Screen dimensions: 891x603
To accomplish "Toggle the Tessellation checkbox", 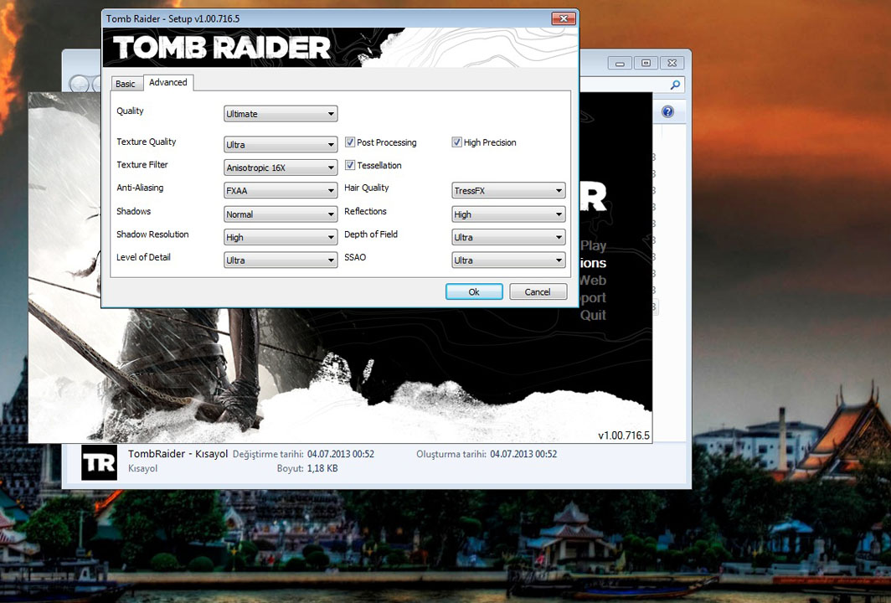I will click(x=350, y=165).
